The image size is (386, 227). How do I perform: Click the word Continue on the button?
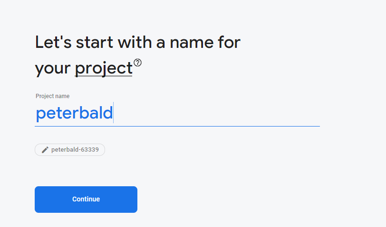pyautogui.click(x=86, y=199)
